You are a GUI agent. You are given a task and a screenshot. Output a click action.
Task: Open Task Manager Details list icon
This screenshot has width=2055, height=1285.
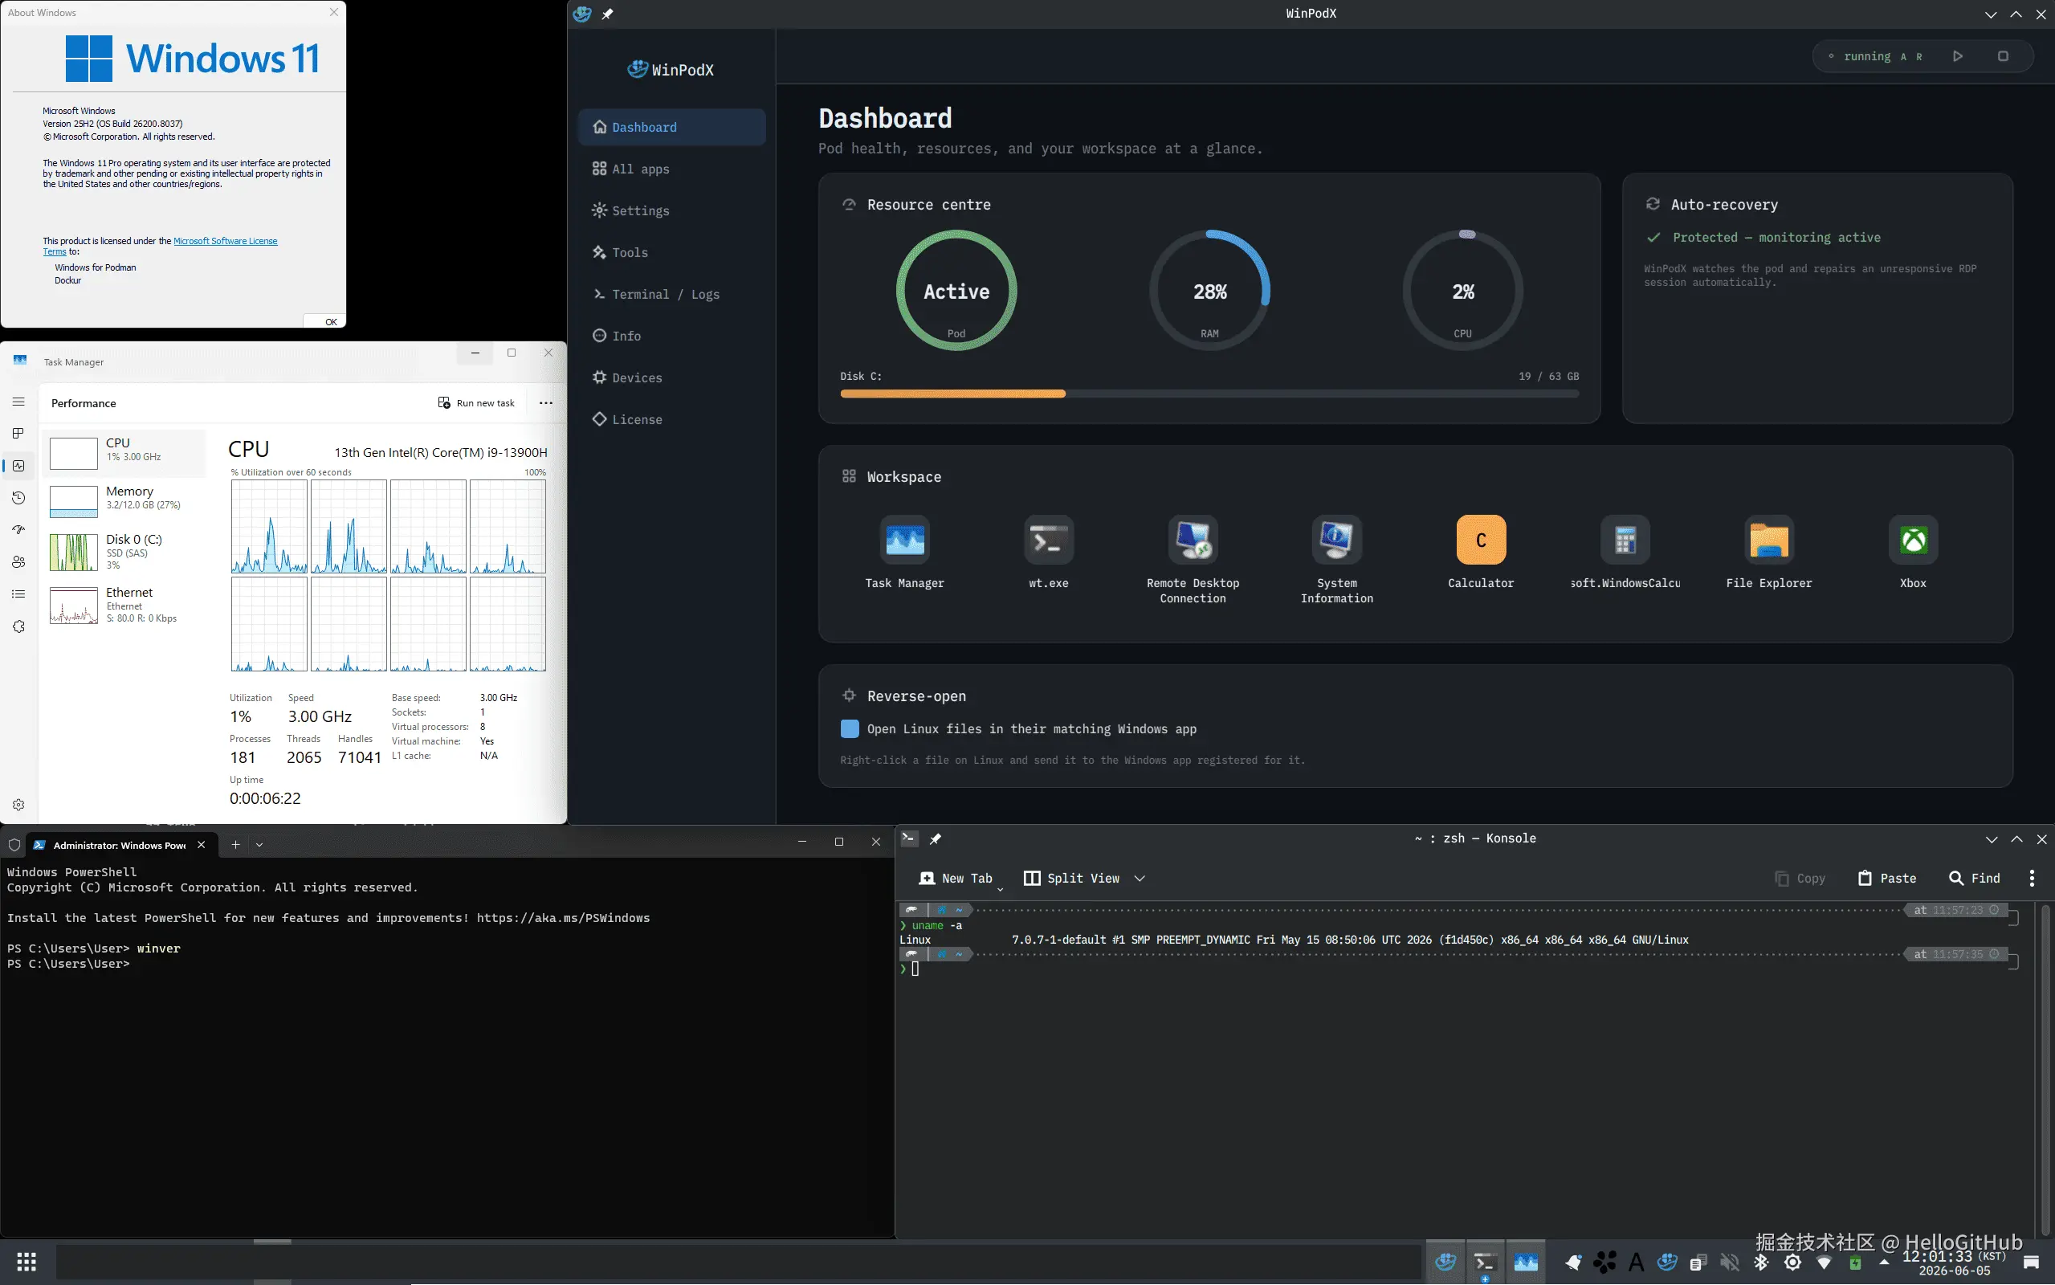coord(18,594)
